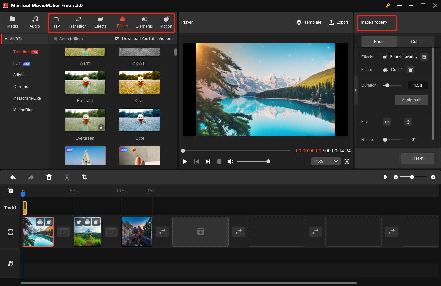441x286 pixels.
Task: Click the Export button
Action: (x=338, y=22)
